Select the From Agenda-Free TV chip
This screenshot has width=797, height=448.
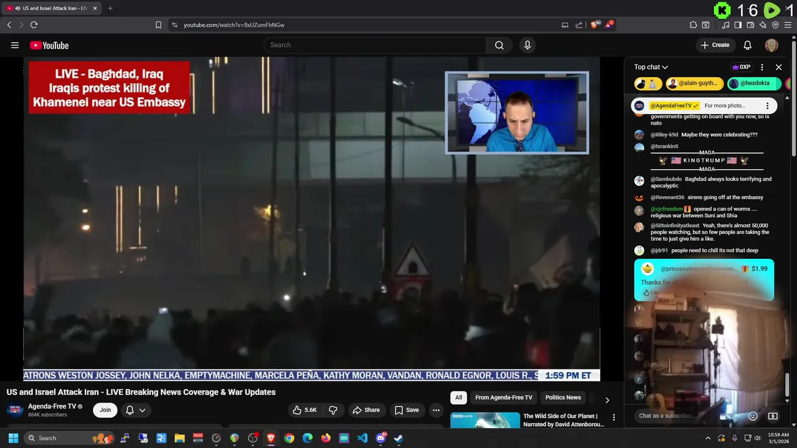pyautogui.click(x=504, y=398)
